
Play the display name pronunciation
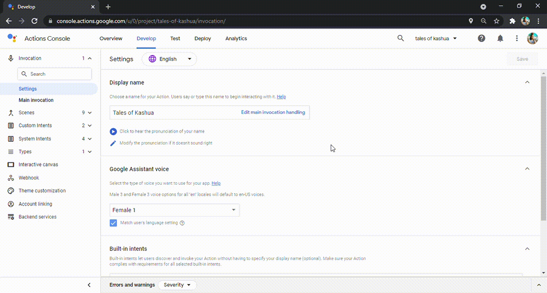click(113, 131)
